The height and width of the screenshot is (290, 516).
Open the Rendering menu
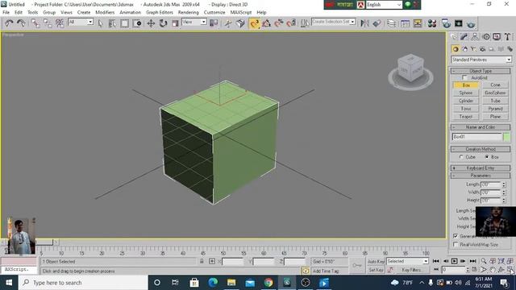[x=188, y=12]
